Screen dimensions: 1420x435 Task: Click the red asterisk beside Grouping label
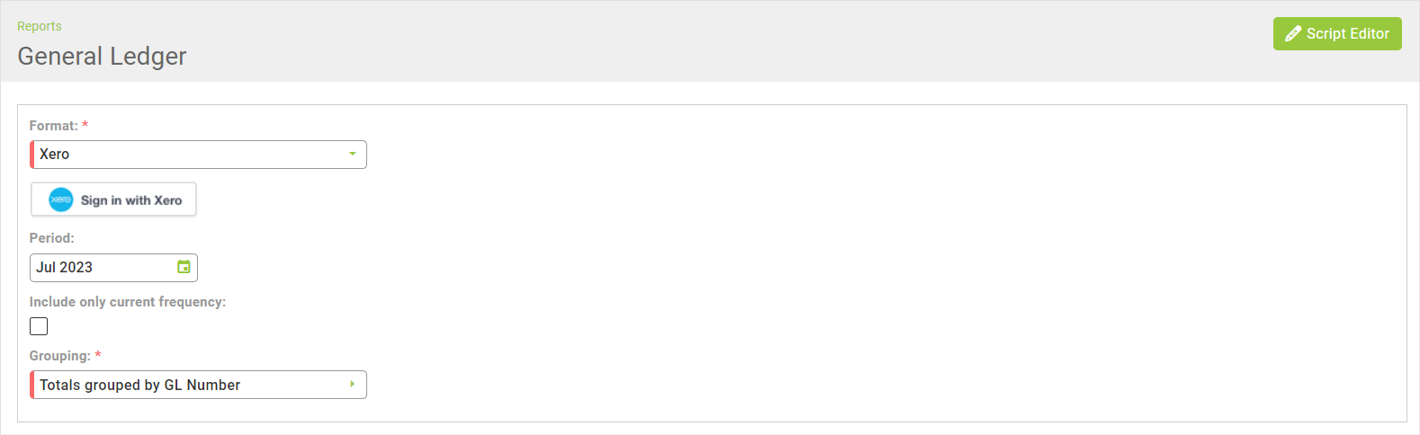click(x=98, y=355)
